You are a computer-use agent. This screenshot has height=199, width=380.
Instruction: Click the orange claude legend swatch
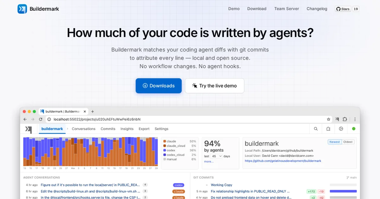coord(165,142)
